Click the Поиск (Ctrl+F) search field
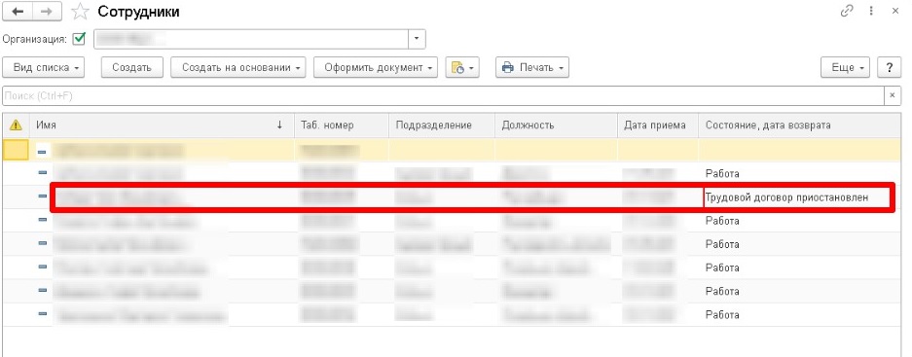 pyautogui.click(x=443, y=96)
